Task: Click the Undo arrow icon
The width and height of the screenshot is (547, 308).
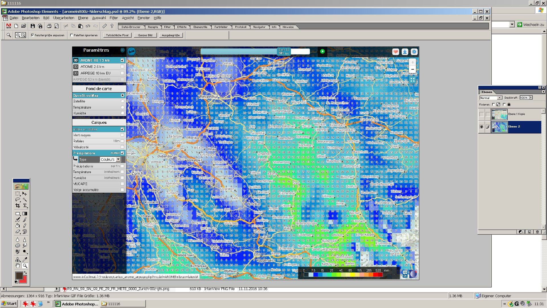Action: 88,26
